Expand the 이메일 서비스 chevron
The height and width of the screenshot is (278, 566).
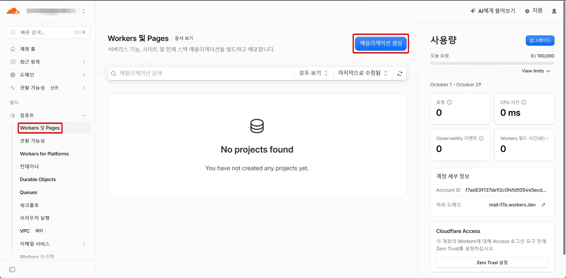click(x=84, y=244)
